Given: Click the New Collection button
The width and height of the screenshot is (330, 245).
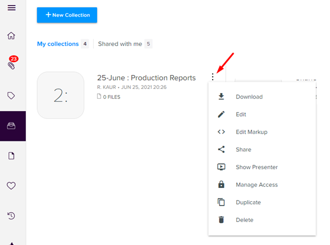Looking at the screenshot, I should [x=67, y=15].
